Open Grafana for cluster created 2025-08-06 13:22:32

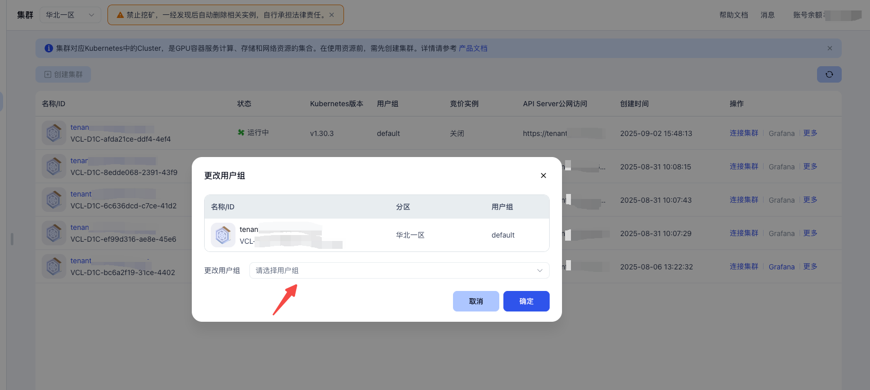pos(782,267)
